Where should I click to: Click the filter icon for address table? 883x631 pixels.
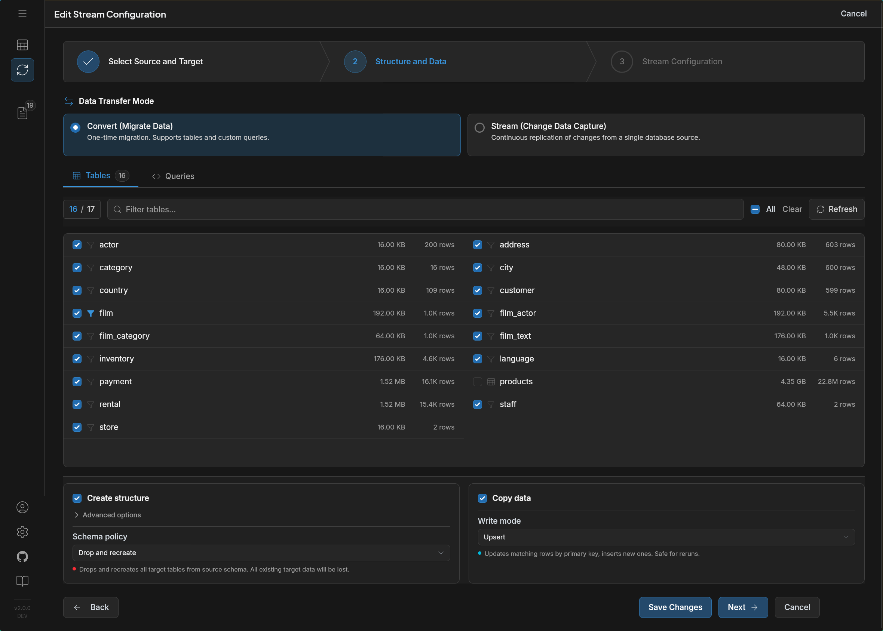[491, 245]
